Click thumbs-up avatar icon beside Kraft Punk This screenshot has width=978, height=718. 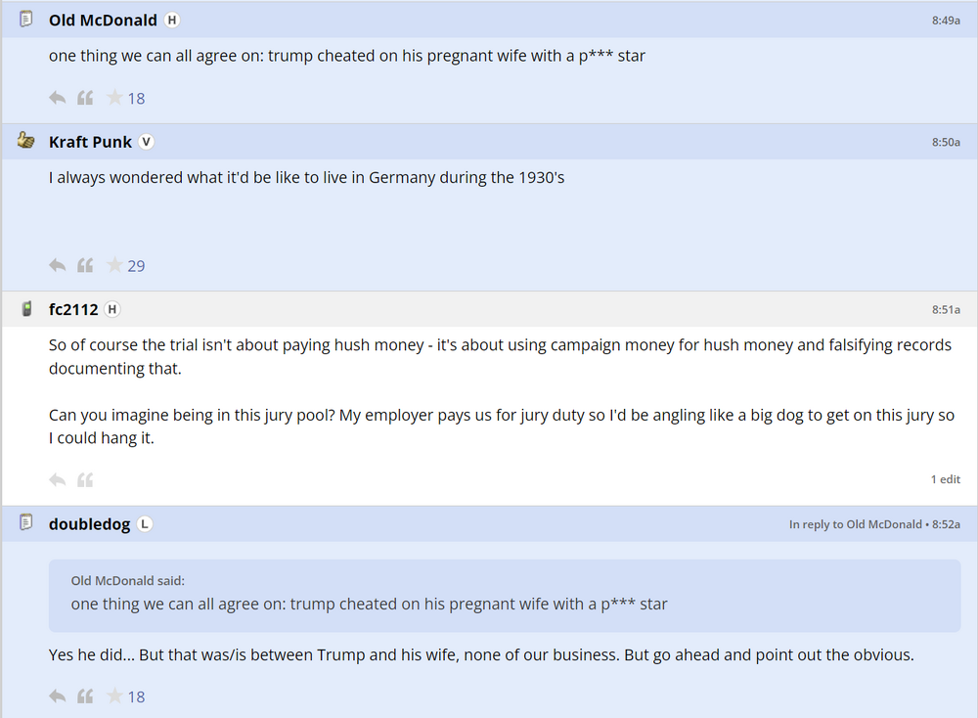click(26, 141)
